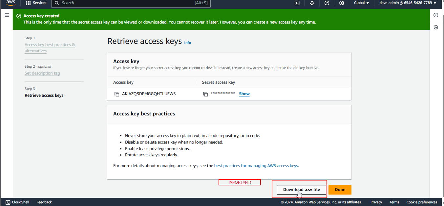Show the hidden secret access key
The height and width of the screenshot is (206, 444).
tap(244, 94)
